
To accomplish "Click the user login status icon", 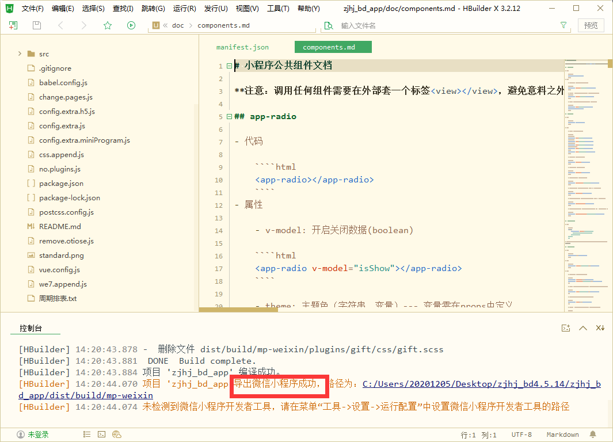I will click(x=21, y=434).
